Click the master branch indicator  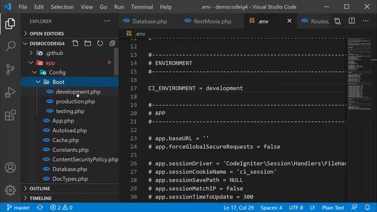(18, 207)
